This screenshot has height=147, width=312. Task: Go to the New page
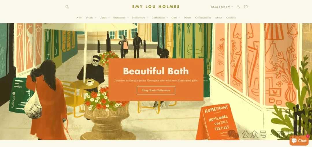pyautogui.click(x=79, y=18)
